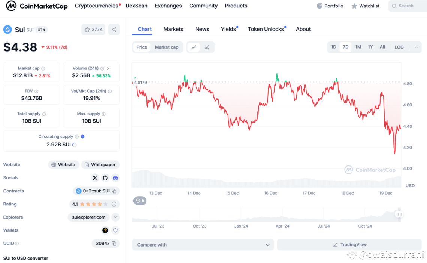Select the line chart view icon

click(x=193, y=47)
